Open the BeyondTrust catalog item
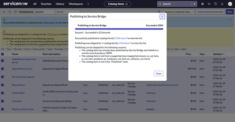The height and width of the screenshot is (122, 235). (18, 85)
